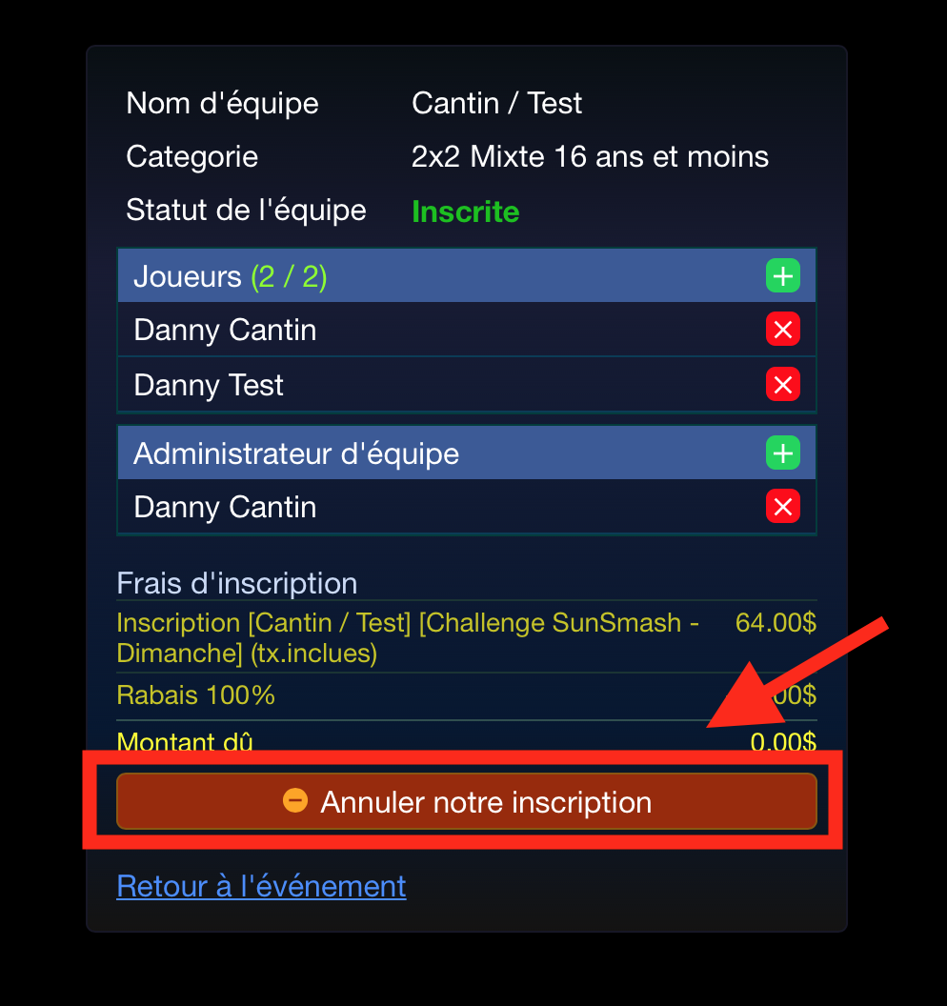Screen dimensions: 947x1006
Task: Click Danny Test player row
Action: click(467, 384)
